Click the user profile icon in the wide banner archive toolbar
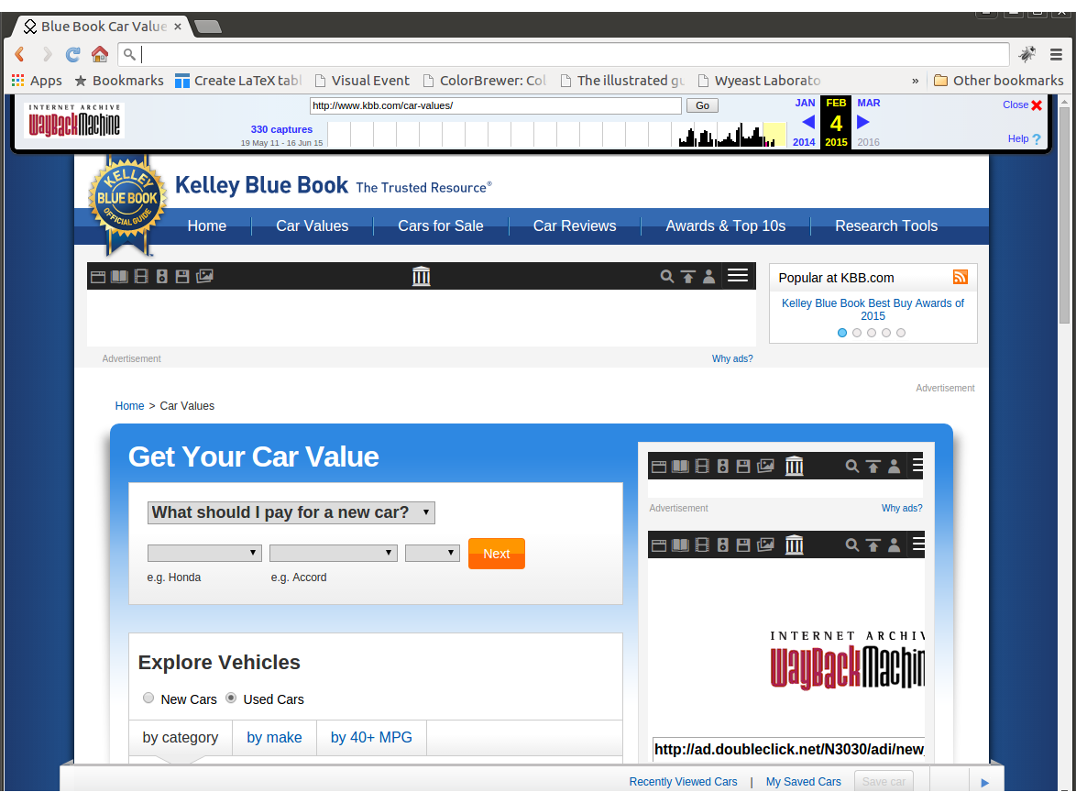1076x803 pixels. tap(708, 277)
